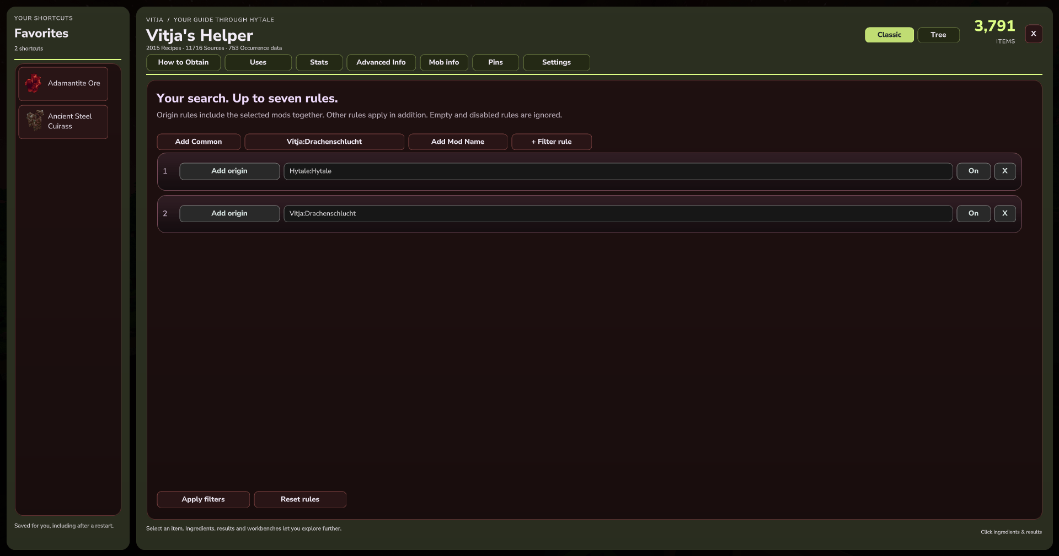Add a new rule with + Filter rule
The height and width of the screenshot is (556, 1059).
[x=552, y=142]
